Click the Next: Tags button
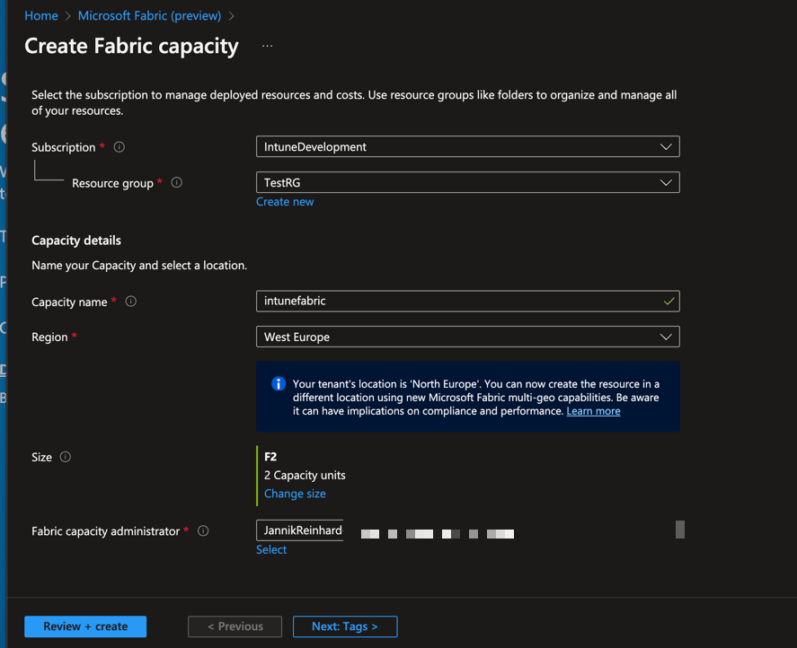The width and height of the screenshot is (797, 648). 344,626
